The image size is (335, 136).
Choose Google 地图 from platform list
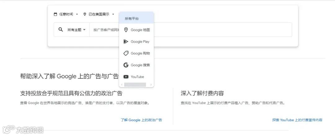tap(136, 30)
